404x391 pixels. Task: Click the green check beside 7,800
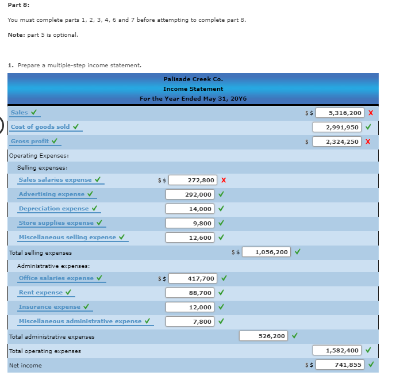[x=221, y=321]
